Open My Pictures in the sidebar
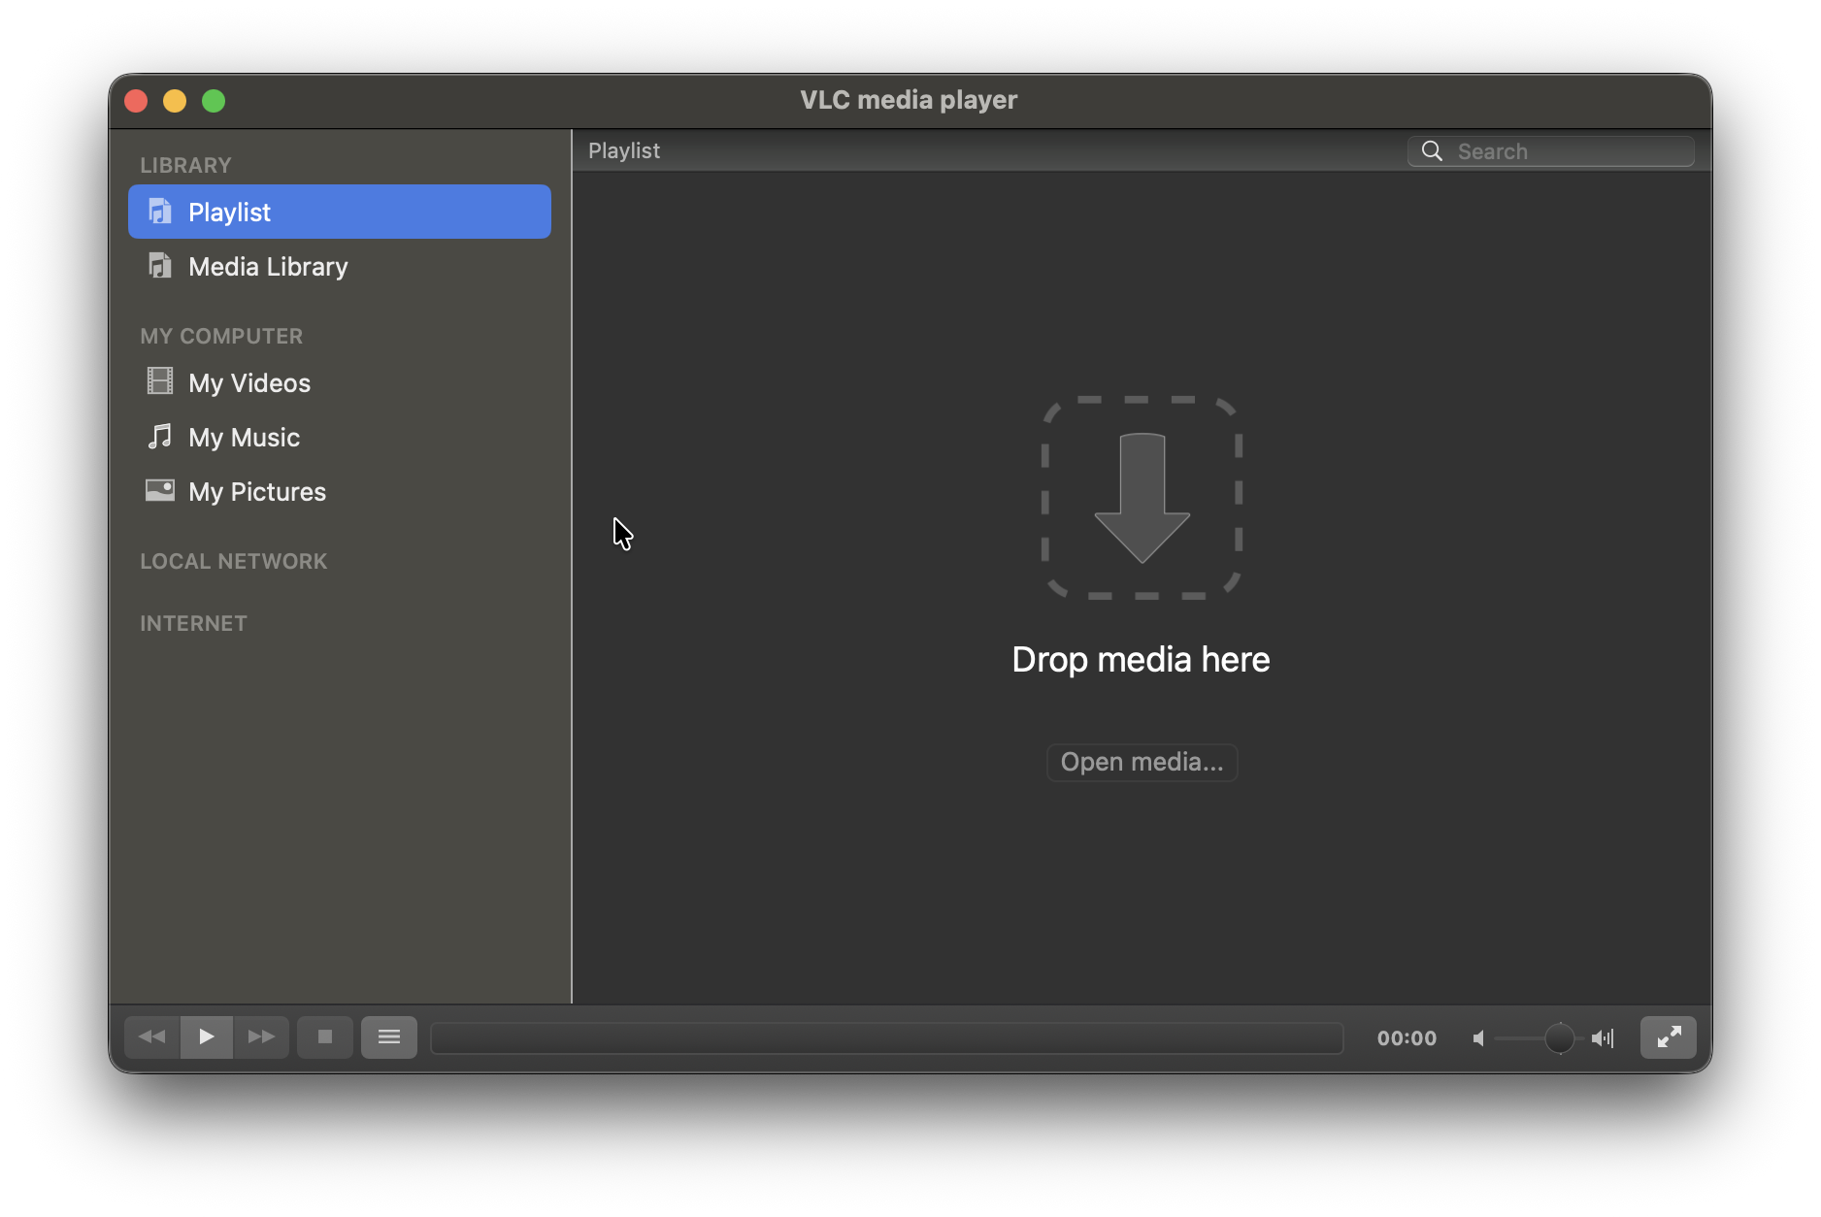Viewport: 1821px width, 1217px height. 257,492
